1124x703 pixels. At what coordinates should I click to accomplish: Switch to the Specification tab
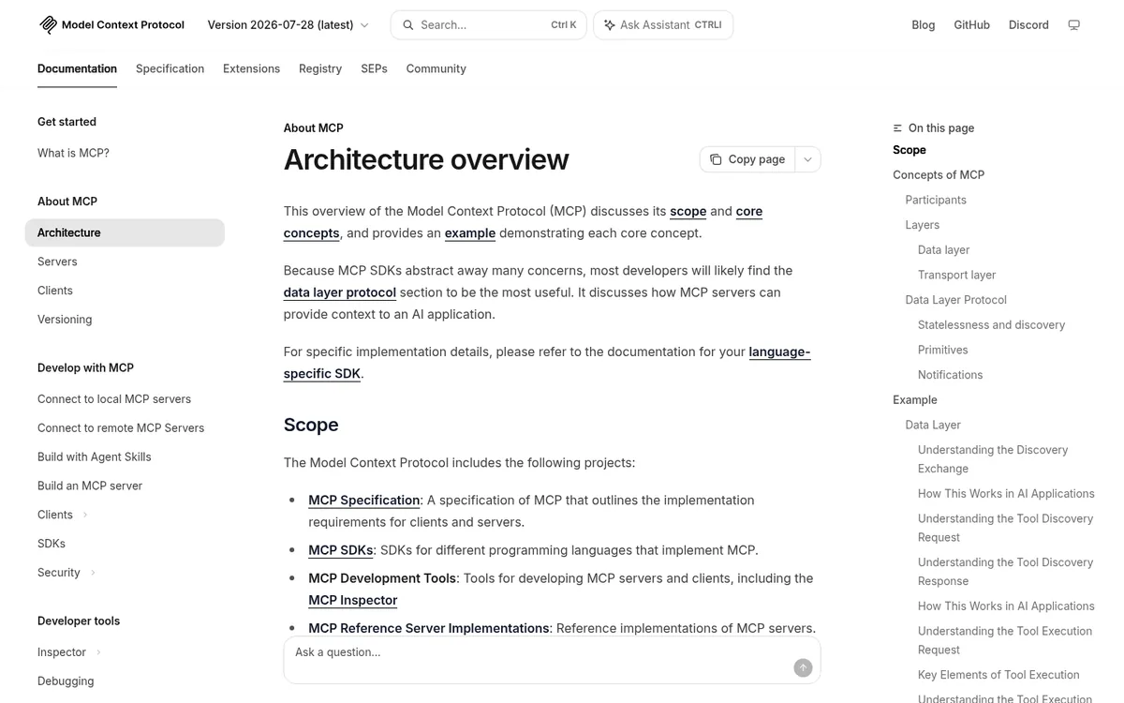170,68
